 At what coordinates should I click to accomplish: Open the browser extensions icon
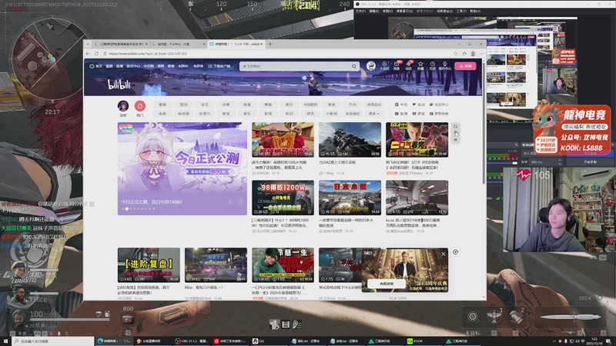click(x=464, y=53)
